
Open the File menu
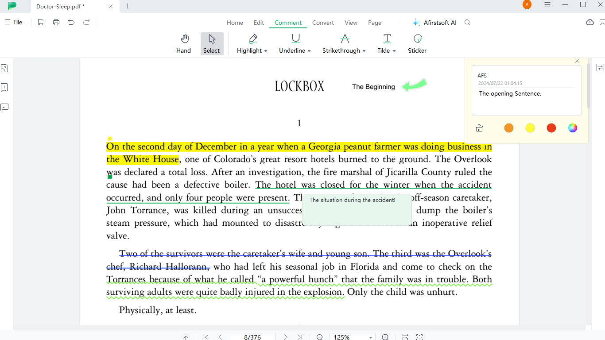point(14,22)
